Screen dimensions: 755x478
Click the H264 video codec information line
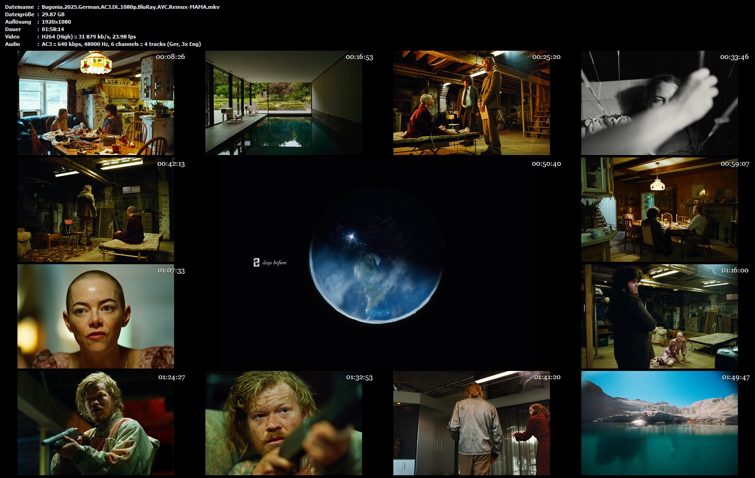[x=89, y=37]
